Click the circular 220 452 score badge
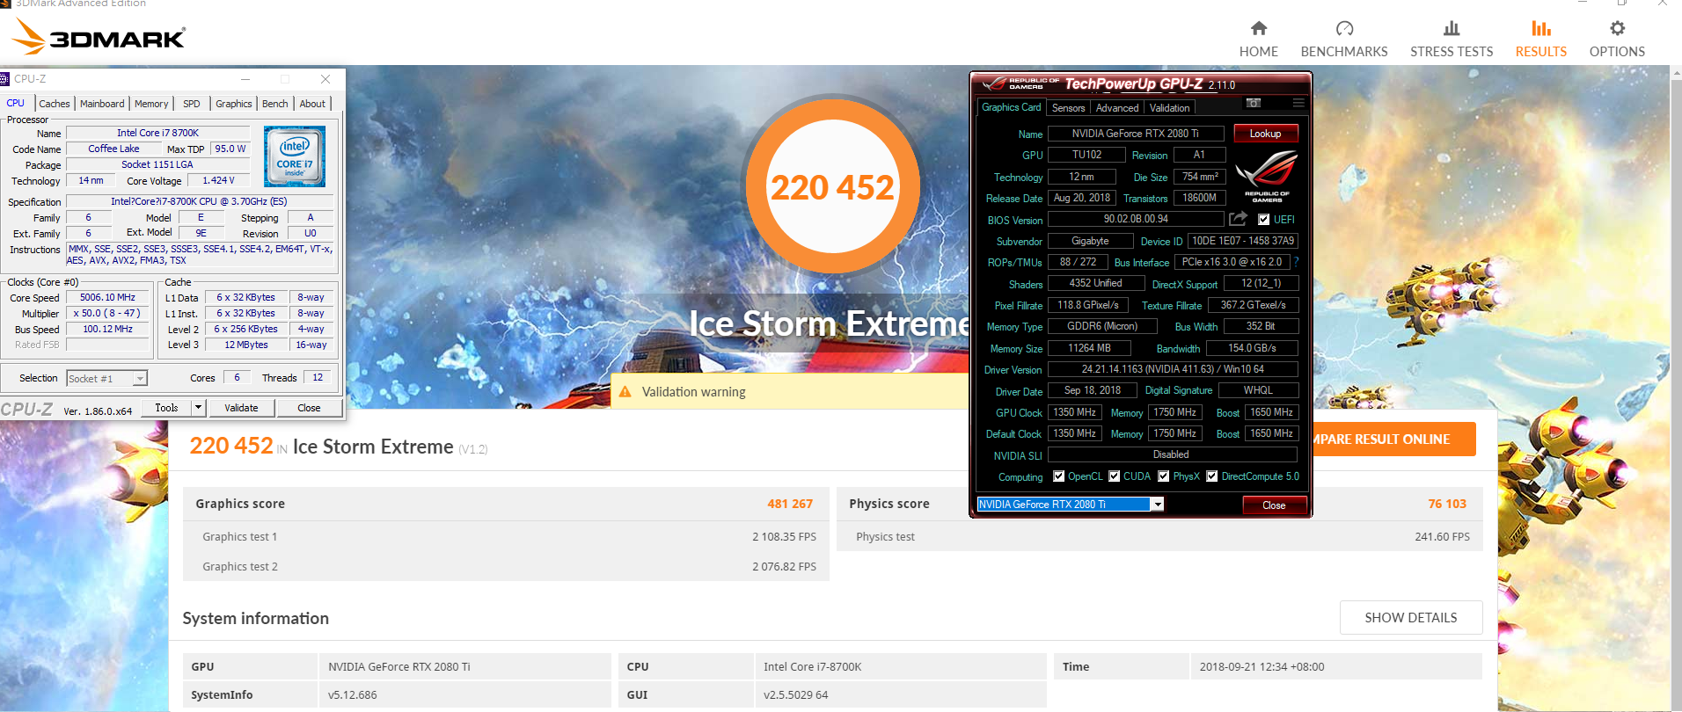Image resolution: width=1682 pixels, height=712 pixels. tap(832, 186)
